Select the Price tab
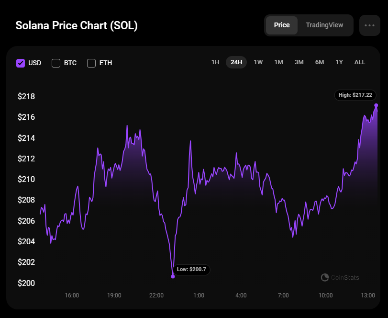This screenshot has width=388, height=318. (282, 25)
